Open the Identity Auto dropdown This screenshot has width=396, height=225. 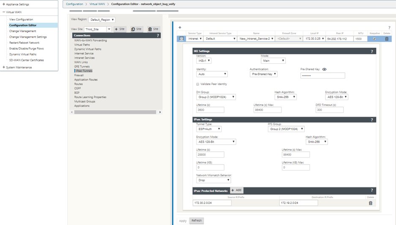212,74
